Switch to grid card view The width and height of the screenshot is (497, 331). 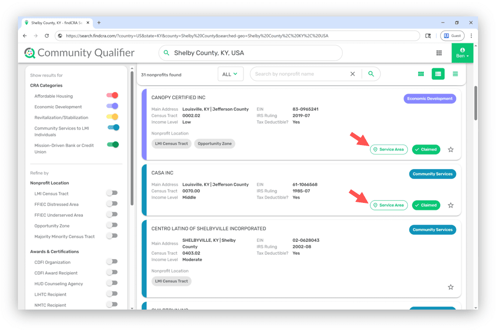421,74
